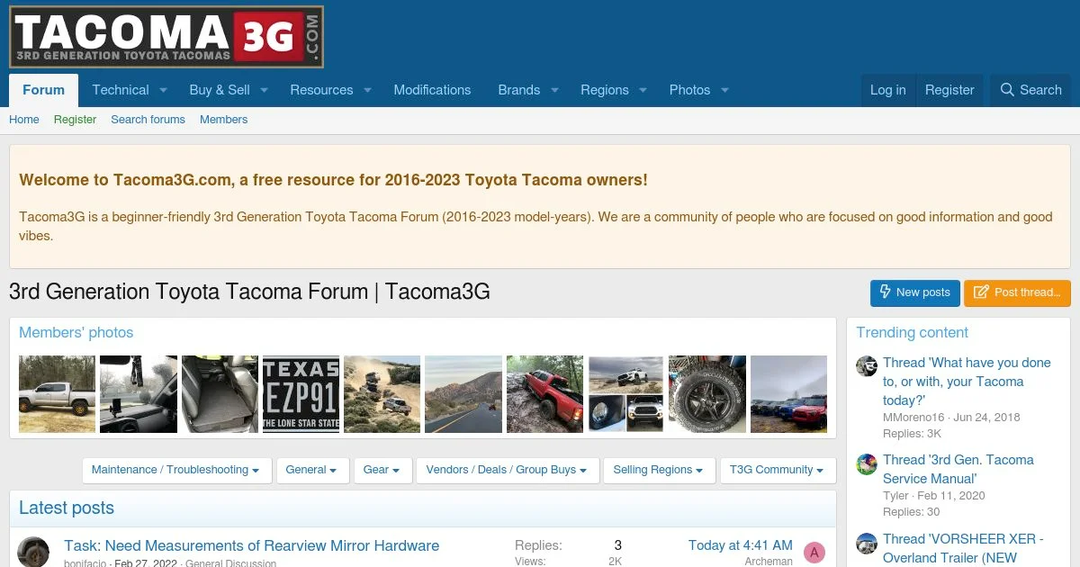This screenshot has height=567, width=1080.
Task: Open the Brands section
Action: 519,90
